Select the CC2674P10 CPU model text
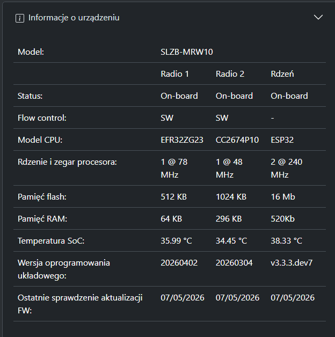335x337 pixels. coord(237,140)
